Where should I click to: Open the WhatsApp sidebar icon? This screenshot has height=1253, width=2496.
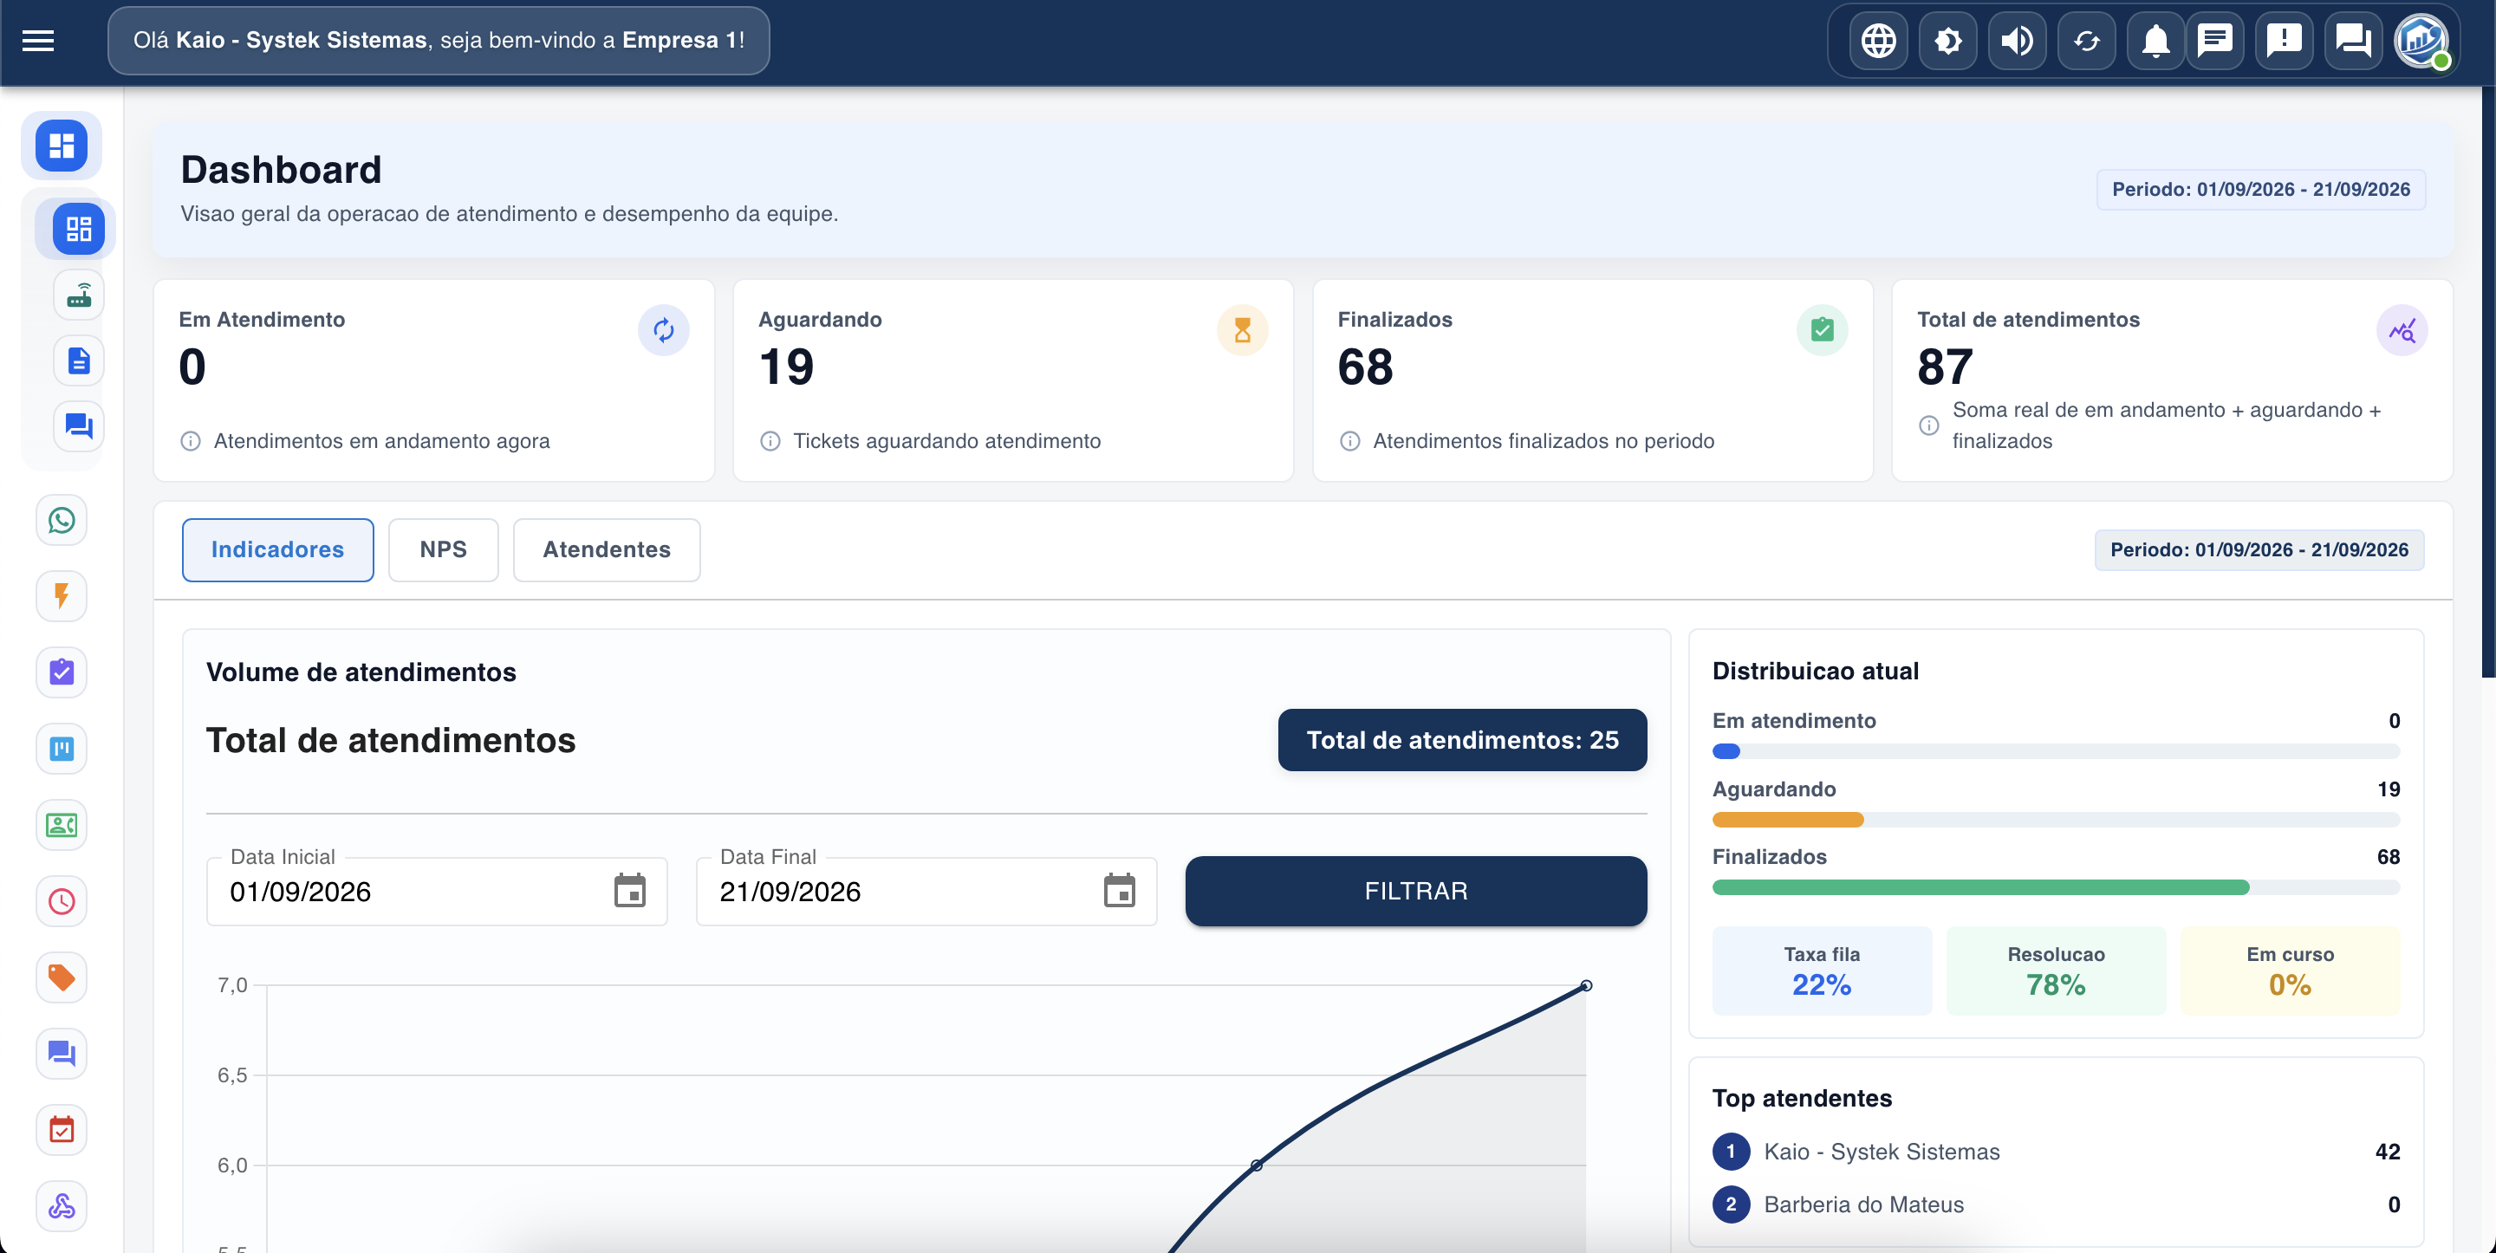pyautogui.click(x=61, y=521)
